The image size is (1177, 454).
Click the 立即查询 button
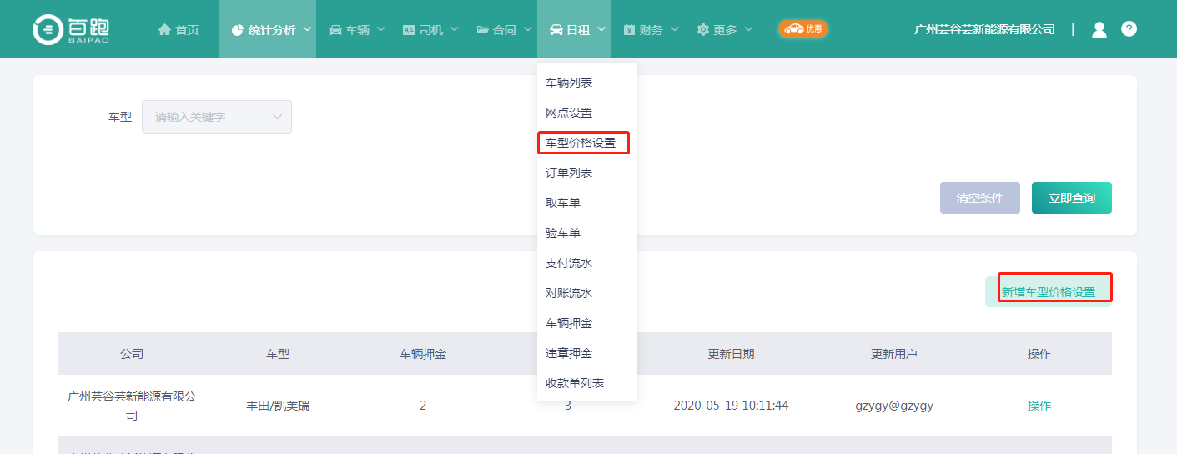pyautogui.click(x=1071, y=198)
